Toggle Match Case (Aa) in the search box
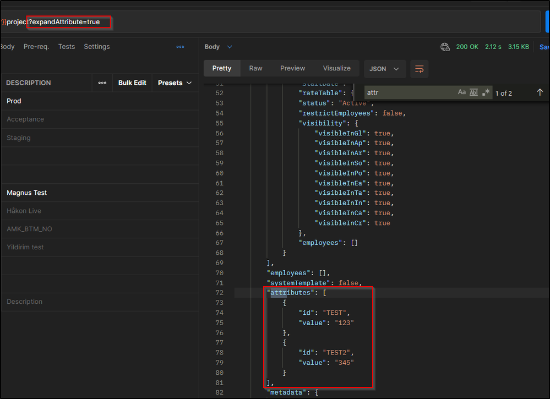 pyautogui.click(x=462, y=92)
